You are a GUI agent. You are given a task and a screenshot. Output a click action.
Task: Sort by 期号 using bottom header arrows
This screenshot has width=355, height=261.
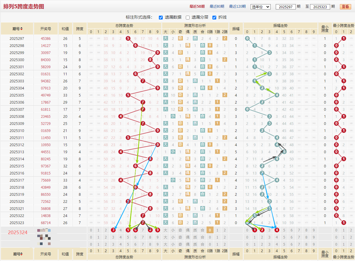(22, 254)
